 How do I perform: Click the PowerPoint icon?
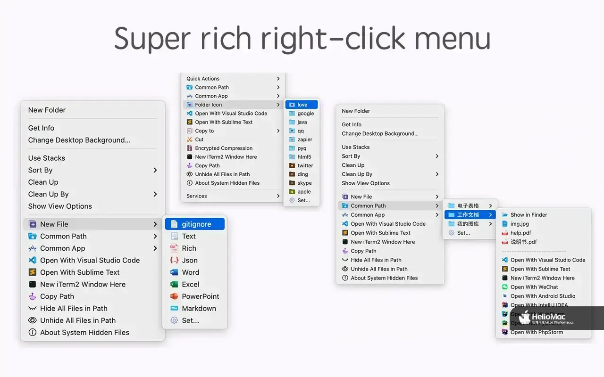click(174, 296)
